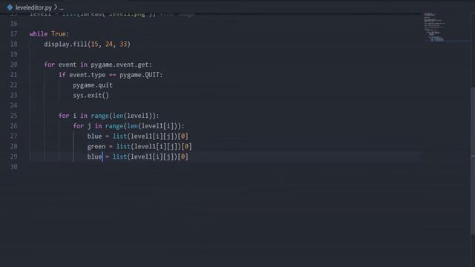Place cursor on 'while True:' line
Screen dimensions: 475x267
tap(50, 34)
